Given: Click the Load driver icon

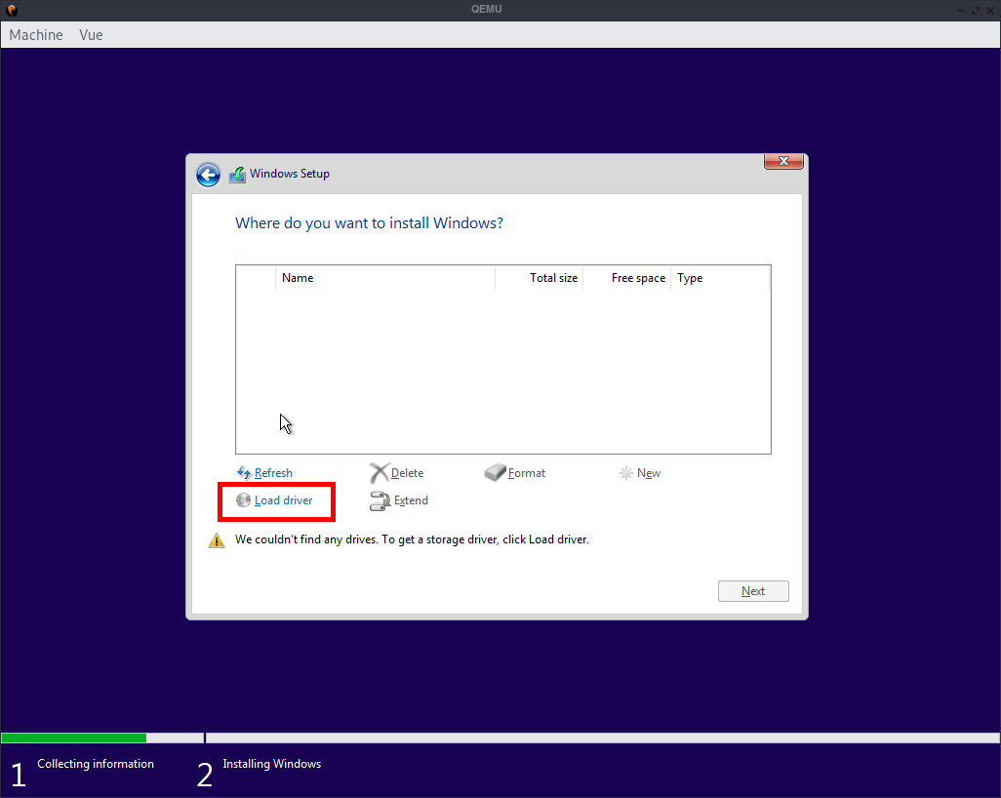Looking at the screenshot, I should coord(242,500).
